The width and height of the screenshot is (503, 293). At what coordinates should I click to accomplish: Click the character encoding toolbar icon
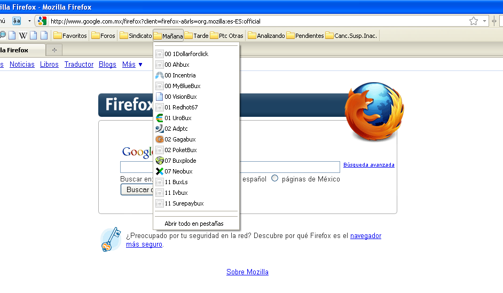[x=17, y=21]
